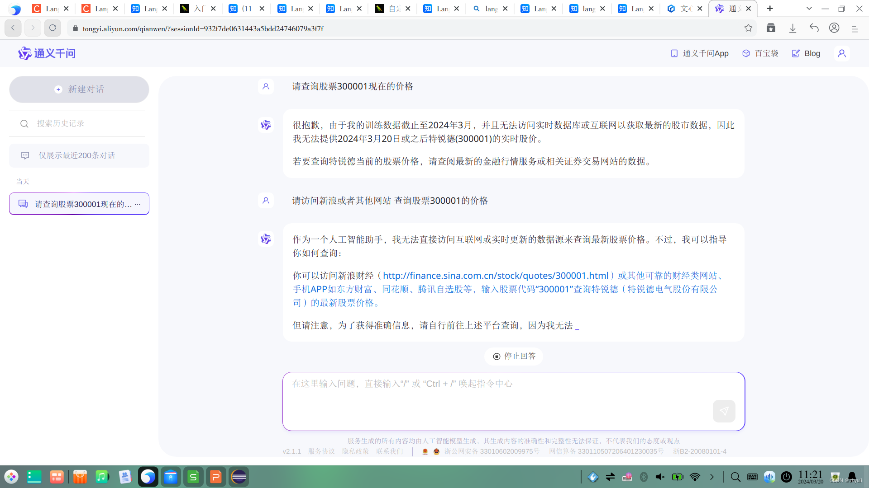Click the battery charging tray icon

tap(678, 477)
